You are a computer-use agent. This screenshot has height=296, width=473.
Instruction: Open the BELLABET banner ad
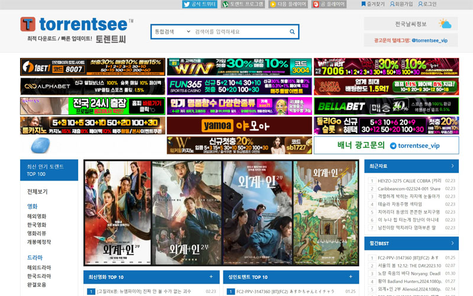(387, 106)
